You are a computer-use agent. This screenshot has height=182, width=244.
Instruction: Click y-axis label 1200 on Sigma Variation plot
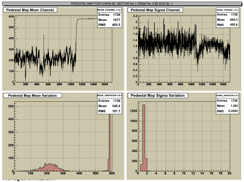click(134, 111)
